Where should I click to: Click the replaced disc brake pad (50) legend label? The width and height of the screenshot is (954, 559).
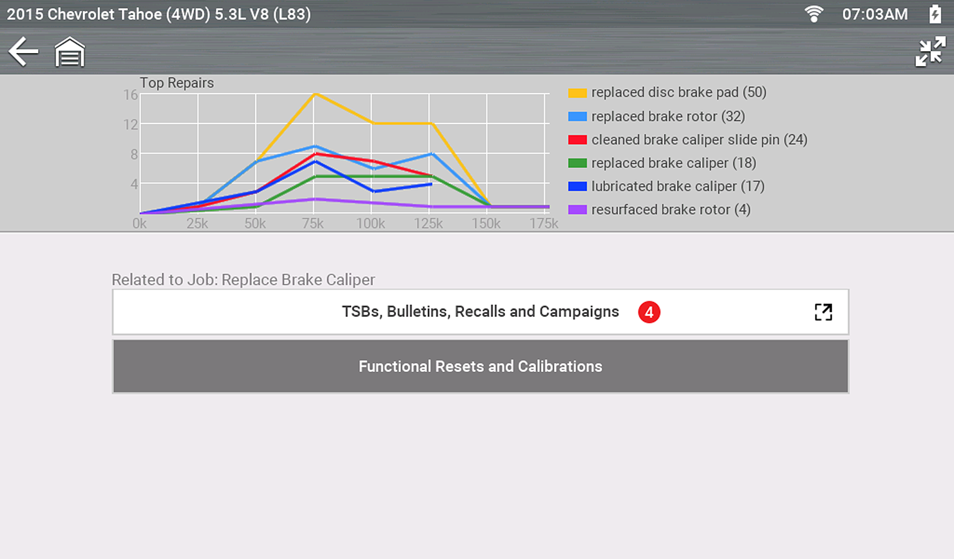(678, 92)
